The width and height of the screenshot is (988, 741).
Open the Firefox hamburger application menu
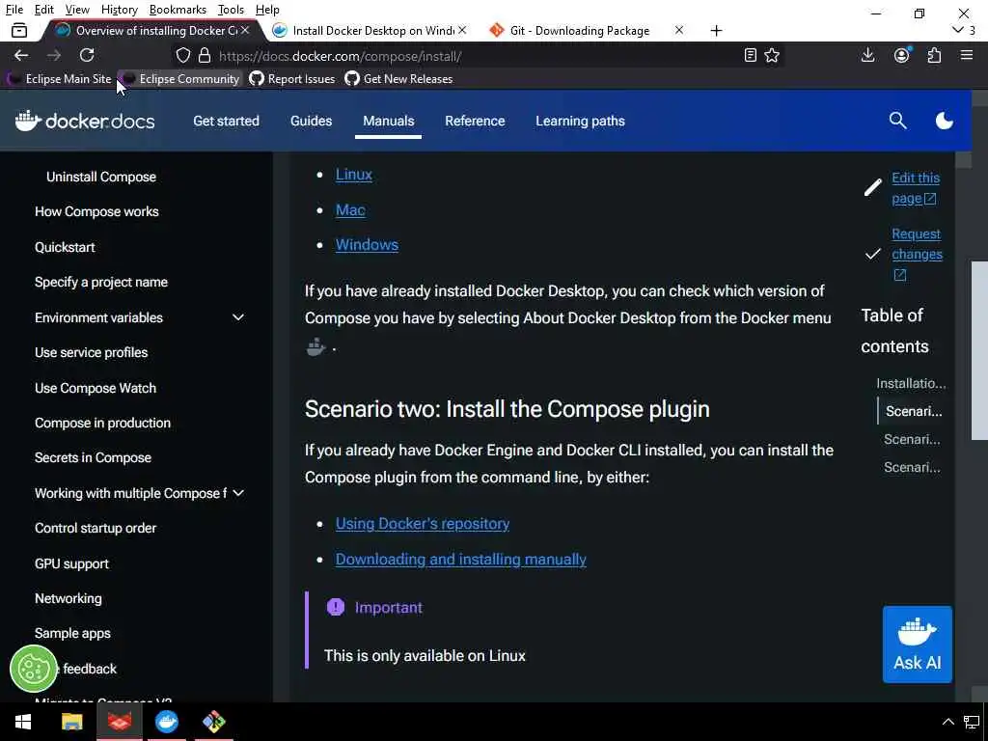(x=967, y=55)
